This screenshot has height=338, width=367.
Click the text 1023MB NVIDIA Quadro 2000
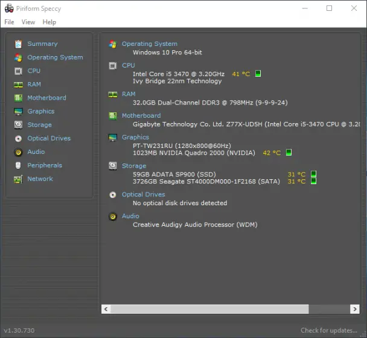[x=179, y=153]
